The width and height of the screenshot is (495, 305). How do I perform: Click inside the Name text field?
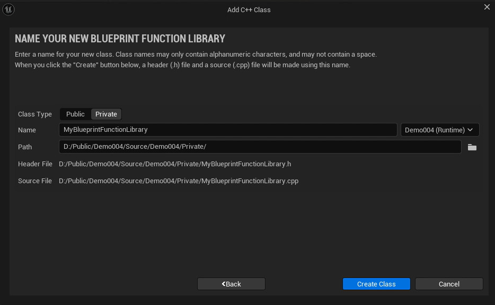click(228, 130)
